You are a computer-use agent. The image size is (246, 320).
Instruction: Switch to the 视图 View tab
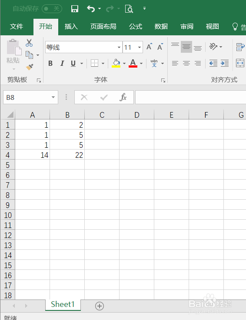(x=213, y=27)
